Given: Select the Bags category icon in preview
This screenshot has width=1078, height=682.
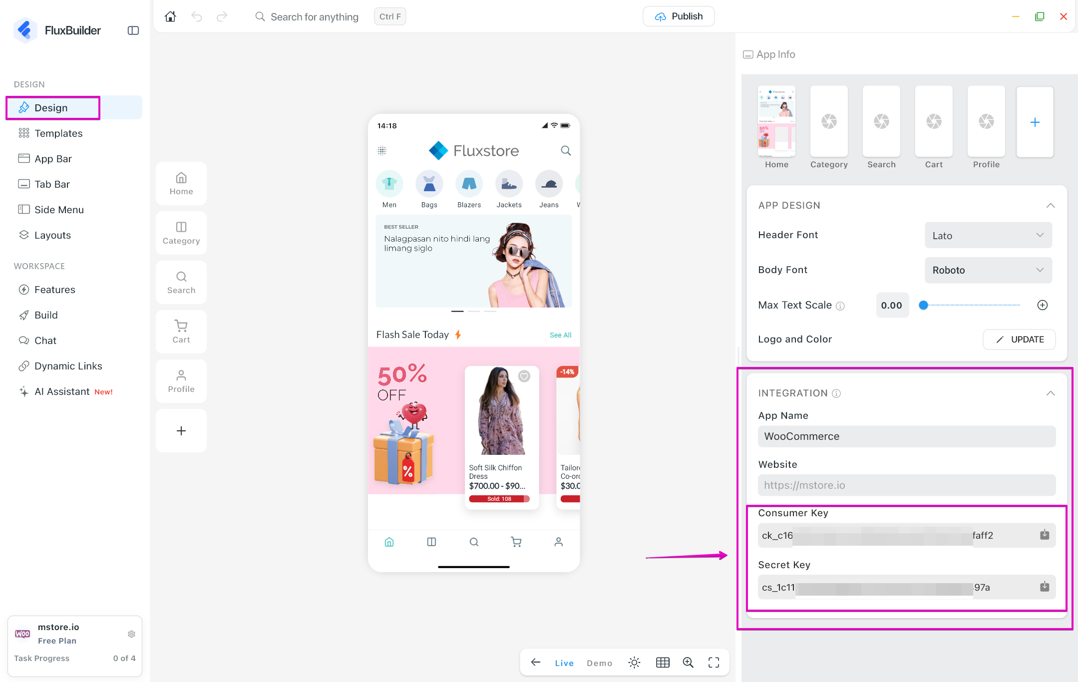Looking at the screenshot, I should [x=429, y=184].
